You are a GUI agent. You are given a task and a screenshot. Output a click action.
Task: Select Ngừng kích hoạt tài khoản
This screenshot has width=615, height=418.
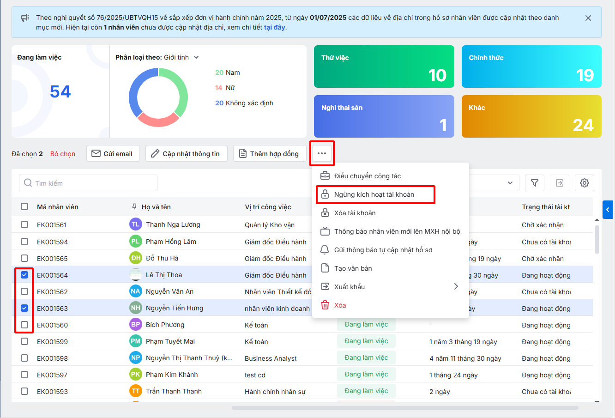click(374, 194)
